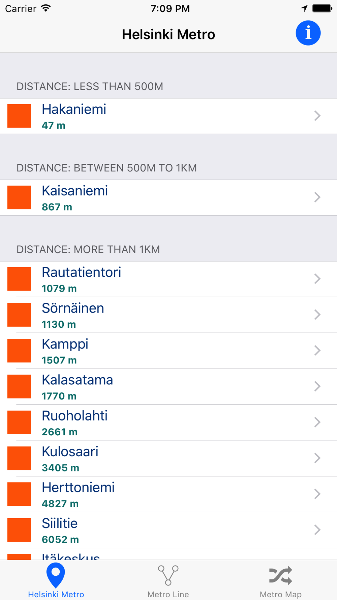Select the Sörnäinen station name
This screenshot has width=337, height=600.
coord(73,308)
